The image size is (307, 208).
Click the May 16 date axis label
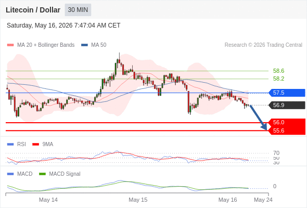pyautogui.click(x=227, y=200)
